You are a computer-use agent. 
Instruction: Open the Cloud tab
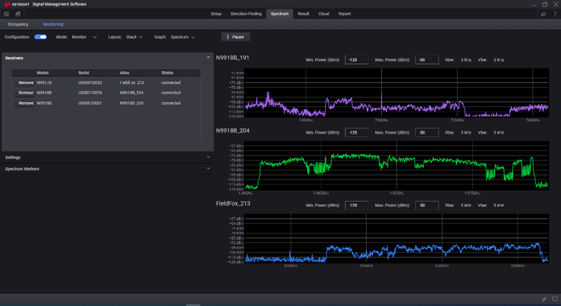(x=324, y=14)
